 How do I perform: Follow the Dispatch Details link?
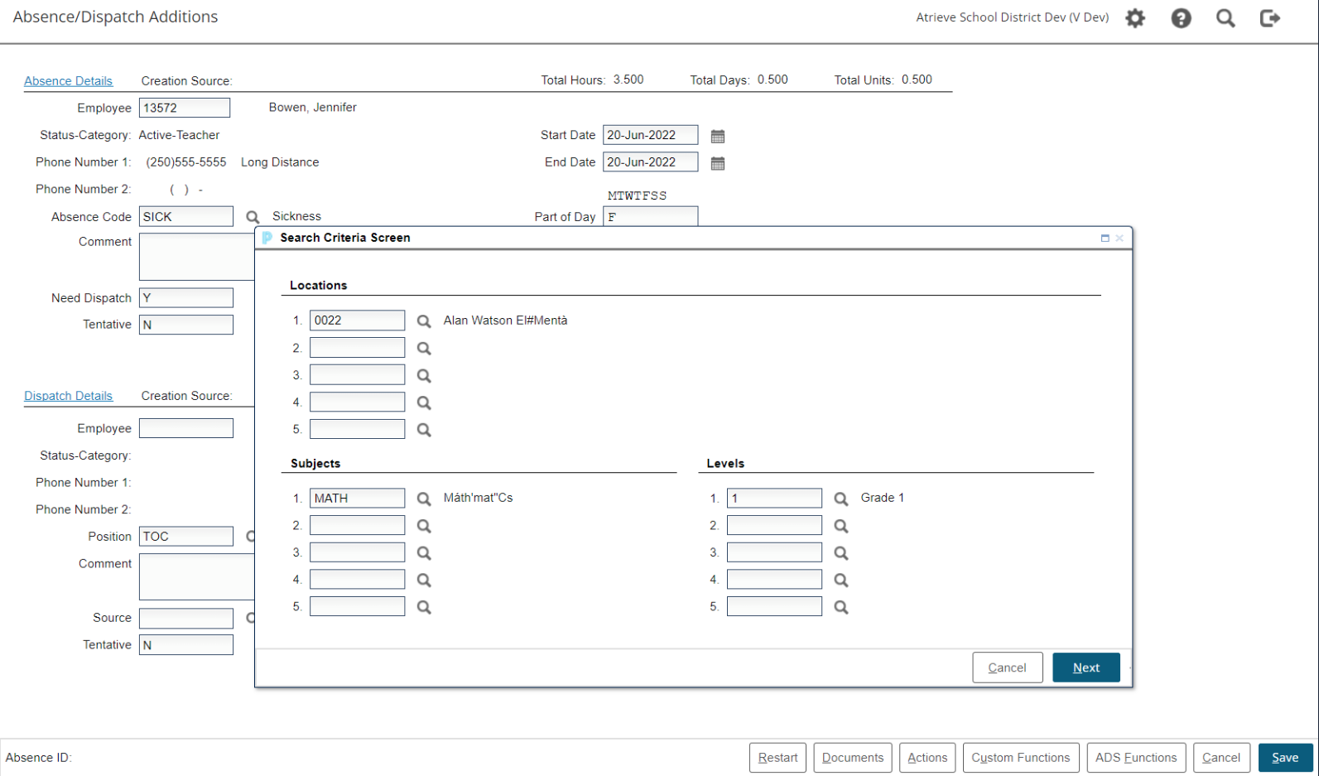pos(68,396)
